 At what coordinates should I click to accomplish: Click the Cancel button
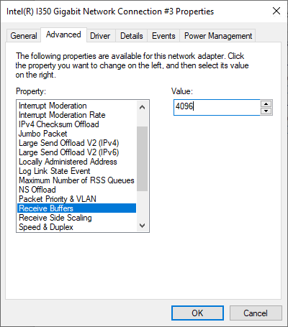(x=256, y=313)
